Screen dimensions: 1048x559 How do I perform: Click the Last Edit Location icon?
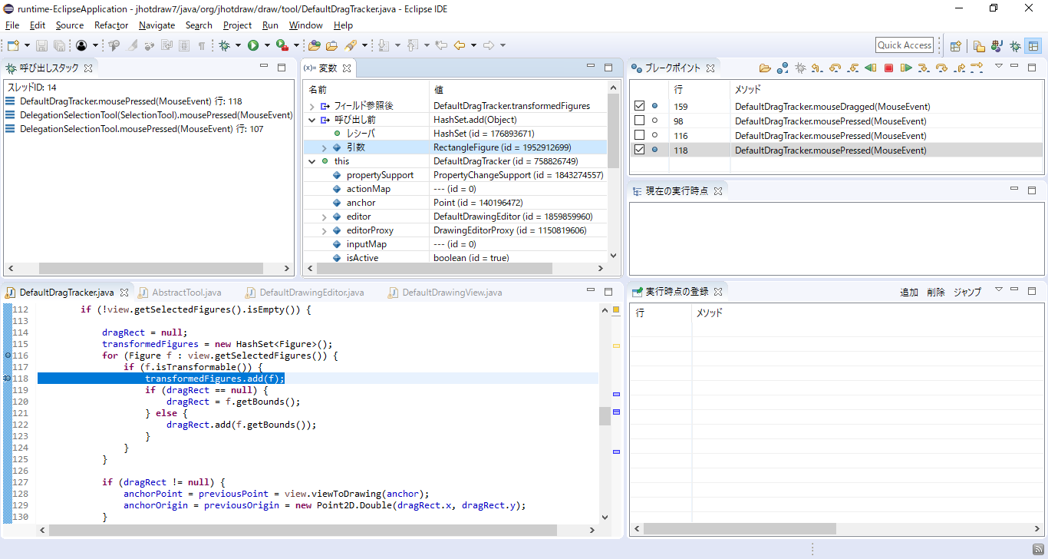click(x=441, y=45)
